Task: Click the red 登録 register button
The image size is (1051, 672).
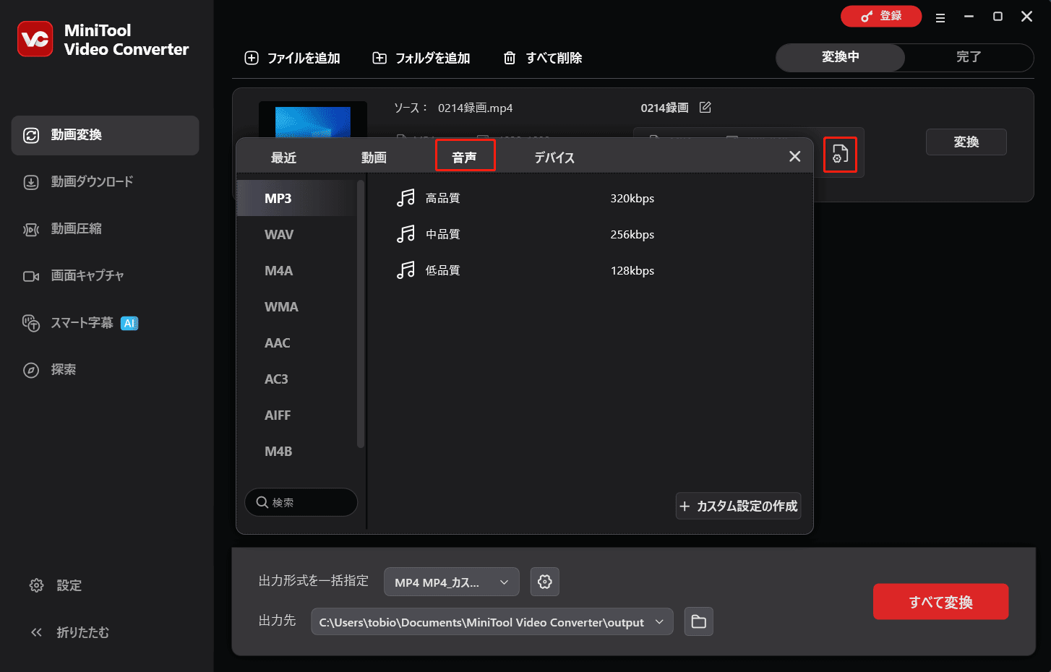Action: [x=881, y=15]
